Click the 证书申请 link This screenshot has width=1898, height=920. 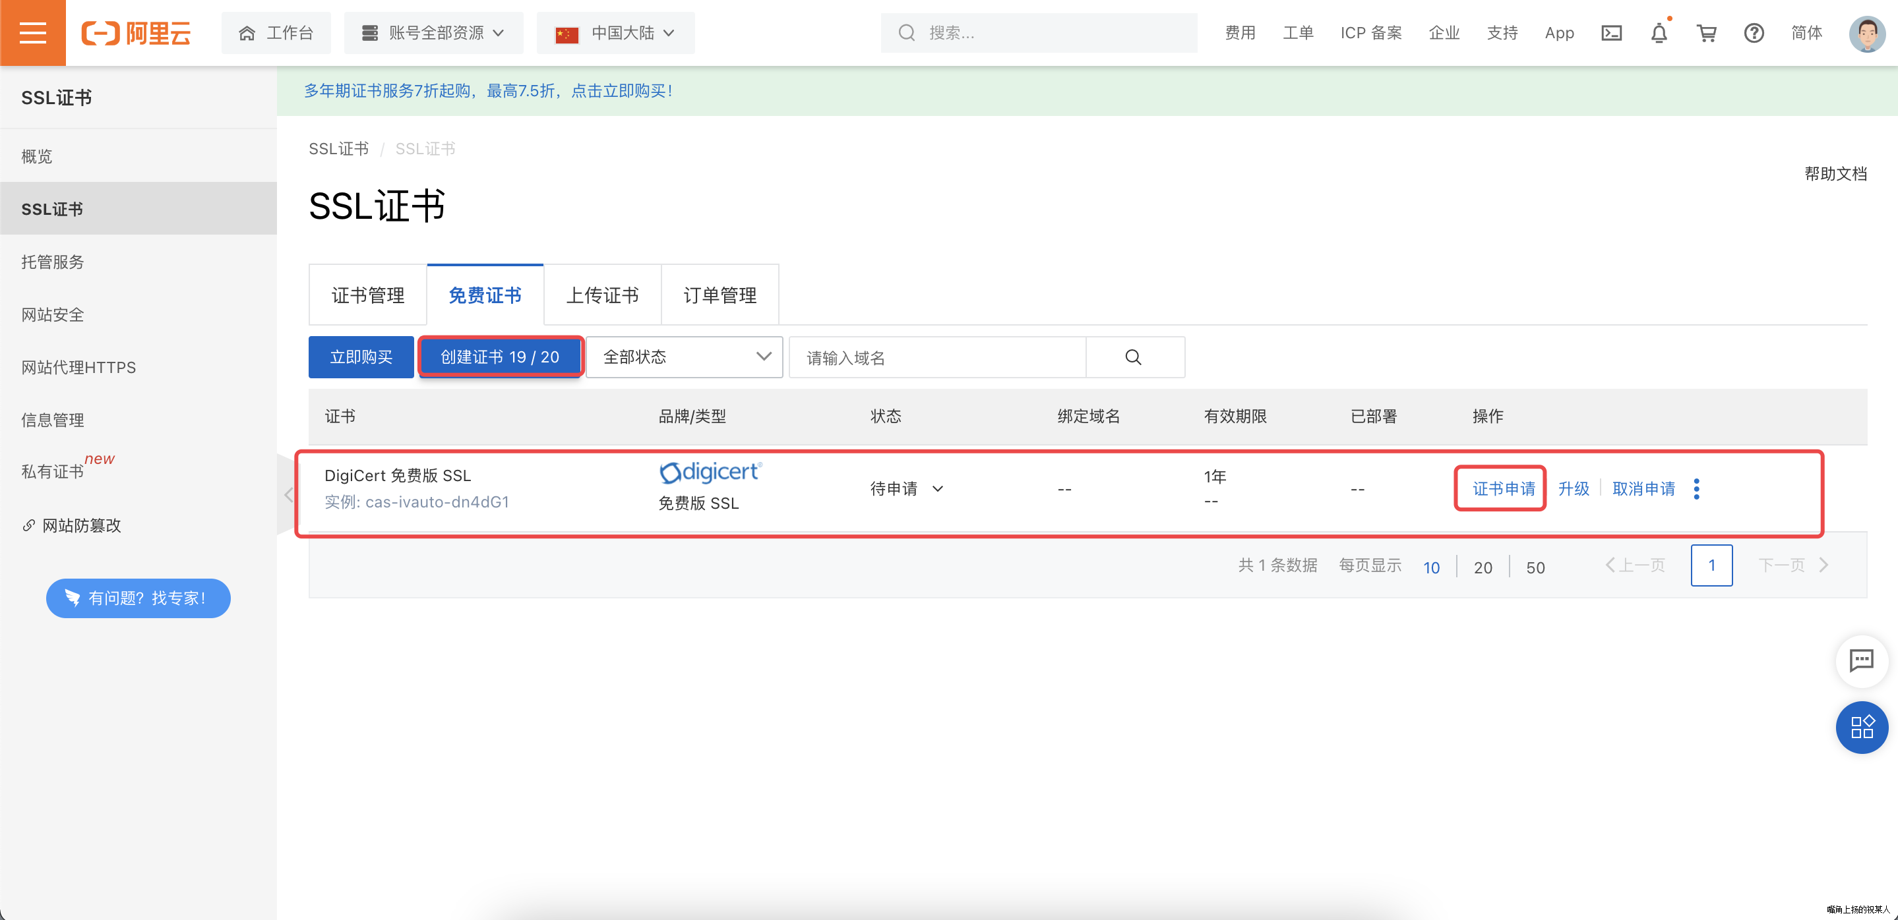click(x=1503, y=489)
